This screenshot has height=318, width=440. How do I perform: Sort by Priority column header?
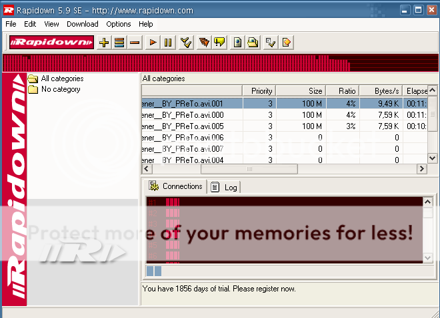pyautogui.click(x=259, y=91)
